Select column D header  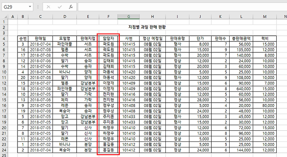[65, 17]
